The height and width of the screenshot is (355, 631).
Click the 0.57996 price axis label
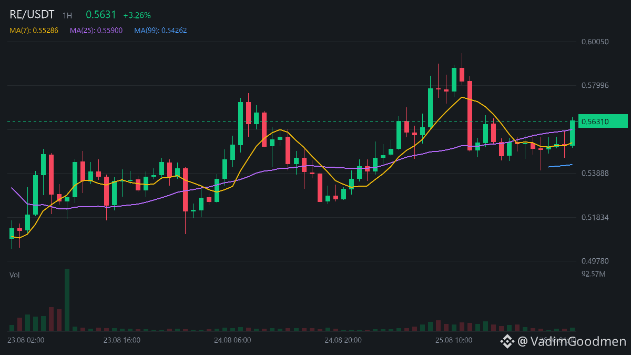click(x=595, y=85)
